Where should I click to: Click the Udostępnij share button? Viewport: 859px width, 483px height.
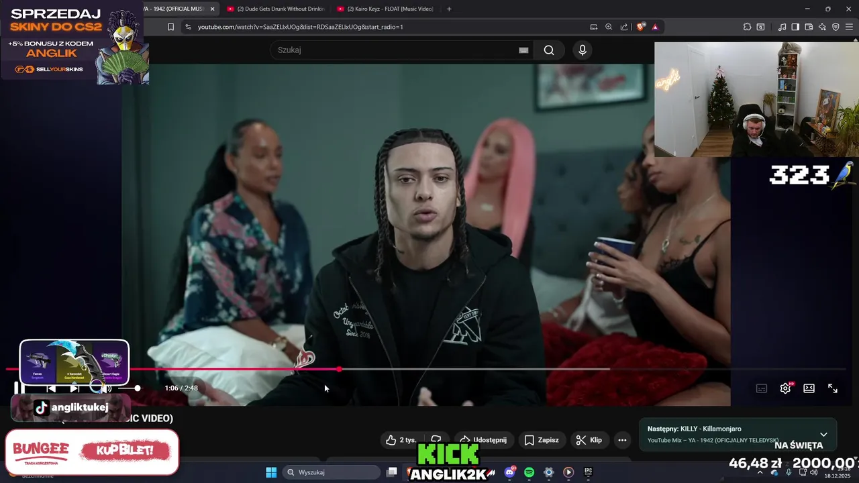[x=484, y=440]
